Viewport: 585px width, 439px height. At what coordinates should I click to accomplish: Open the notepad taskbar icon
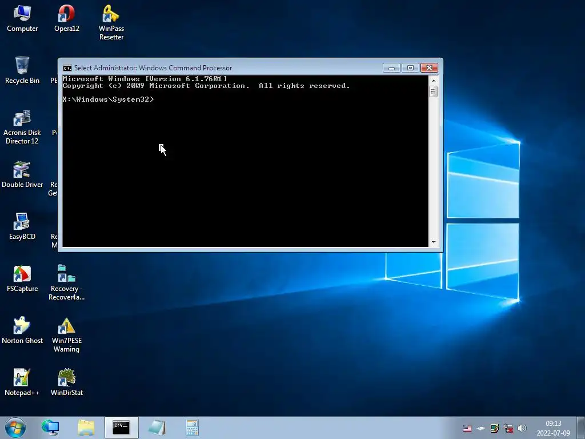(157, 428)
